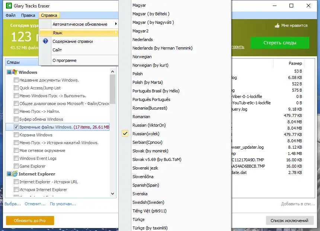Choose 'Tiếng Việt (ptk911)' language

(x=149, y=211)
